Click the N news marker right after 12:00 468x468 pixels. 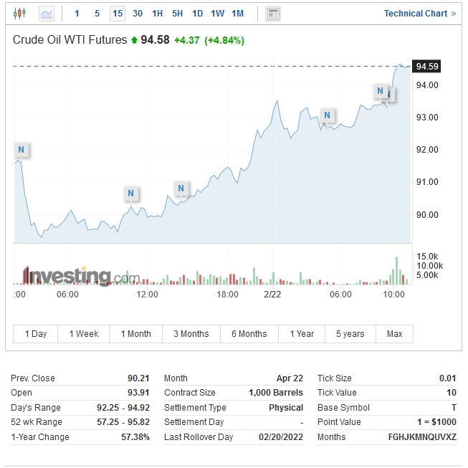(x=181, y=188)
